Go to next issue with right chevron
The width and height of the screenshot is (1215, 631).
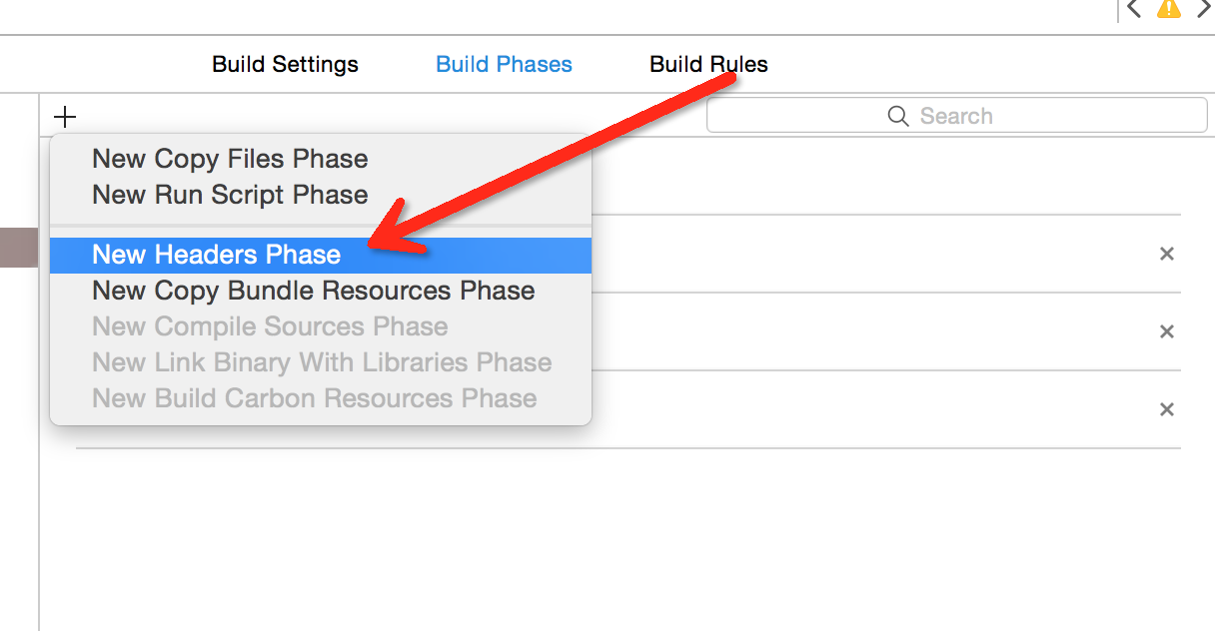click(1205, 9)
